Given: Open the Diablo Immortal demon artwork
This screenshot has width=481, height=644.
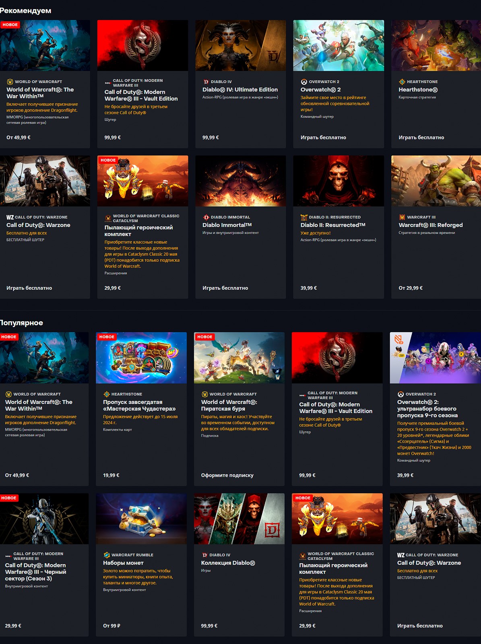Looking at the screenshot, I should click(x=240, y=181).
